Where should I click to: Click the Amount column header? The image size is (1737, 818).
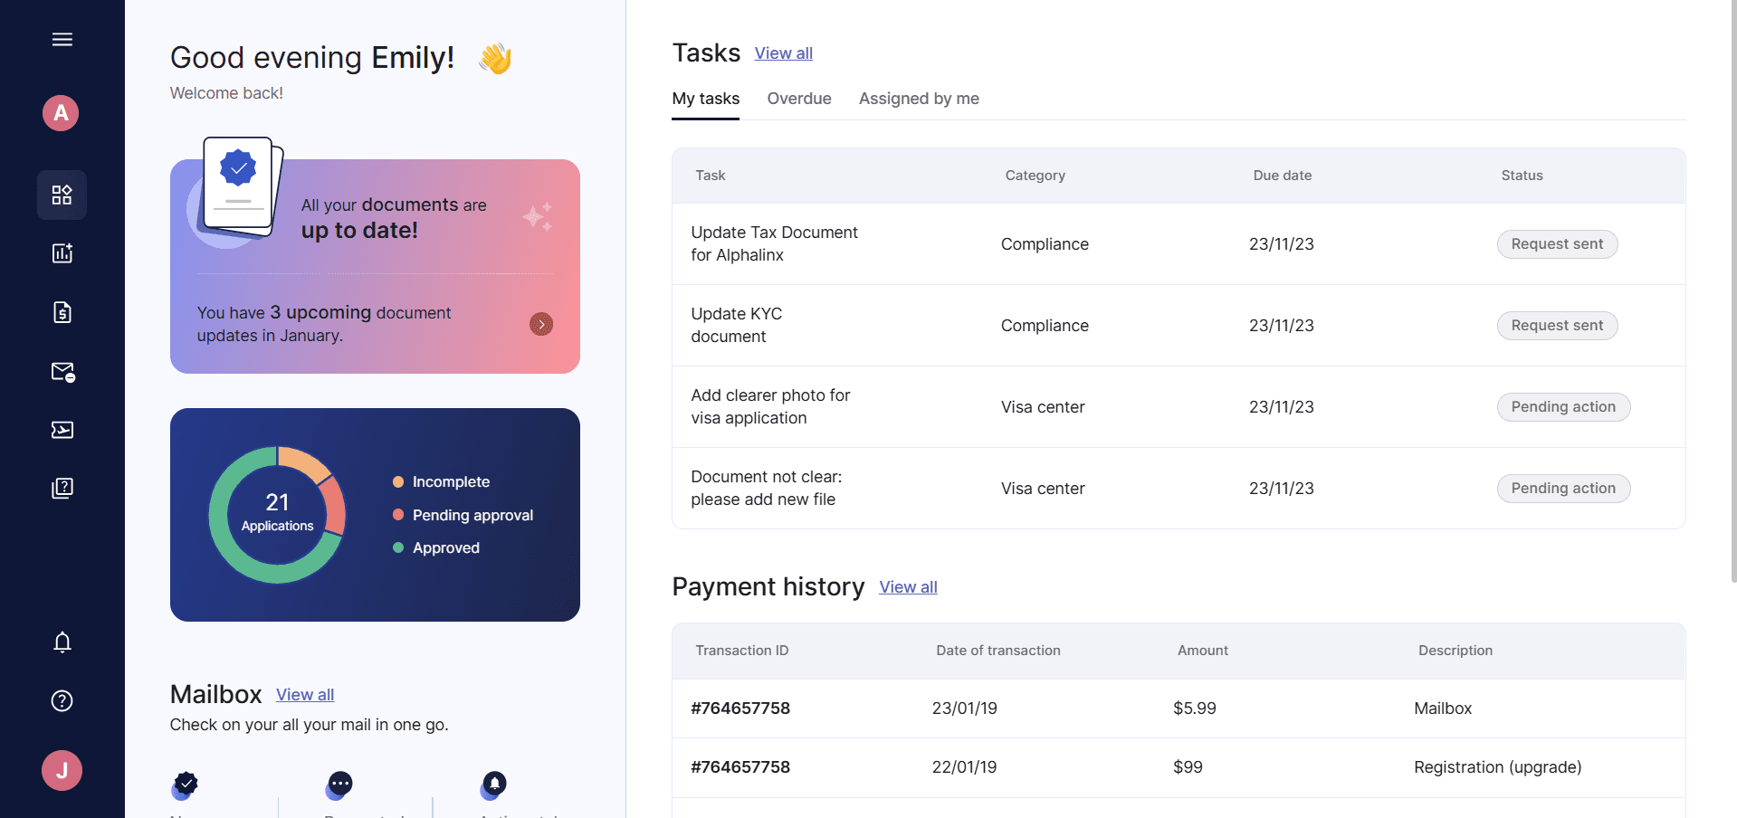point(1202,651)
